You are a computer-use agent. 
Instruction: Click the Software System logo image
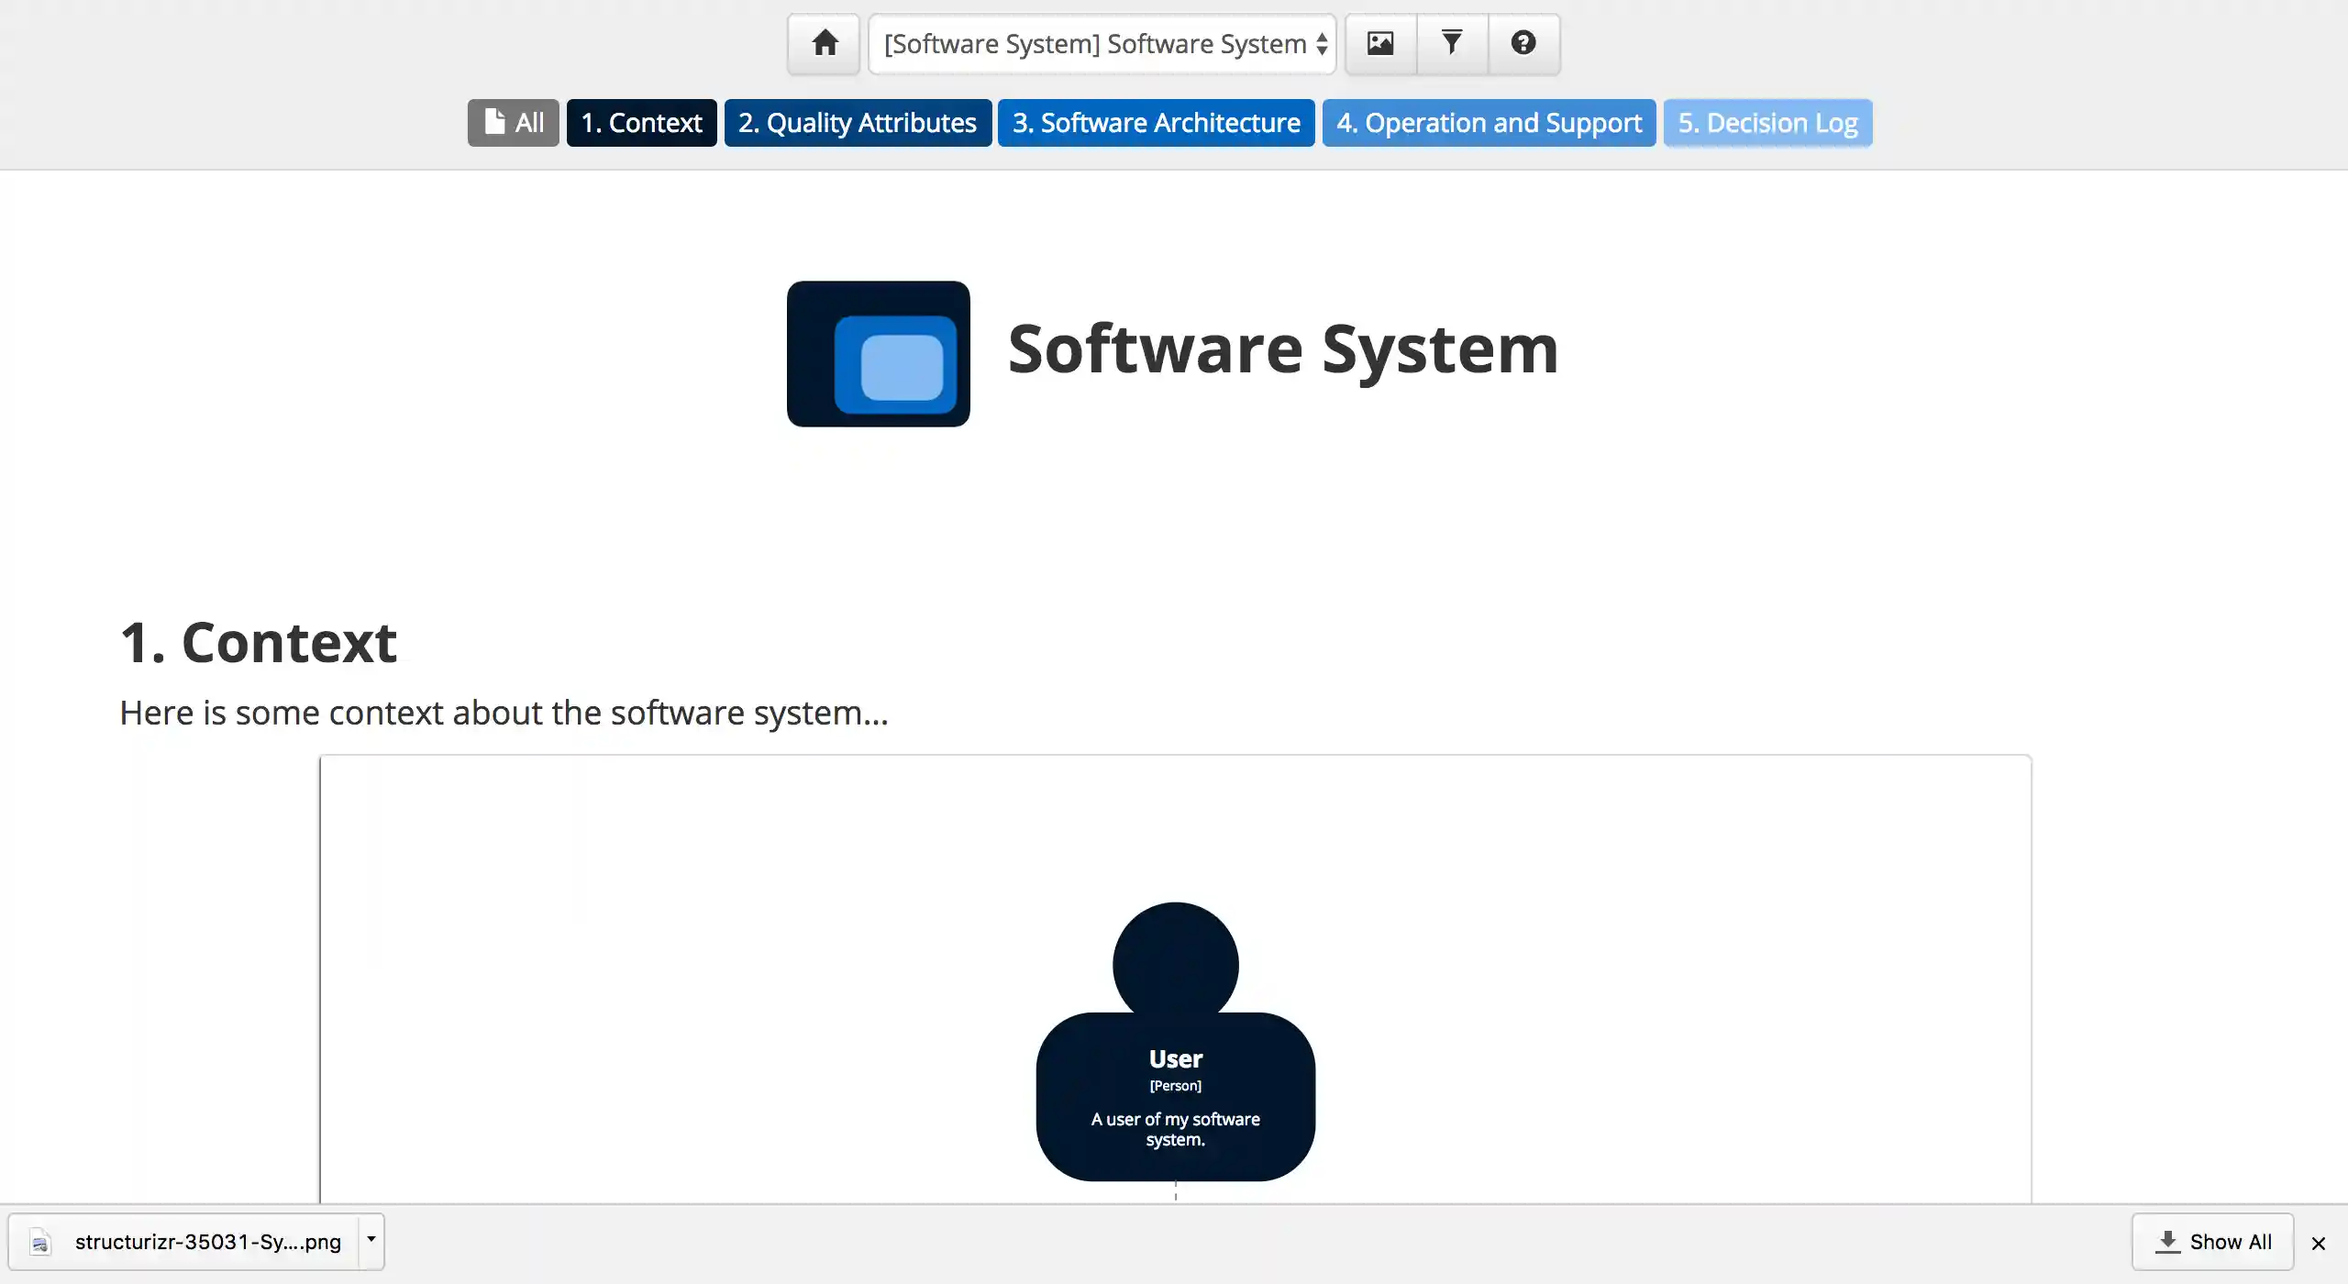[878, 353]
